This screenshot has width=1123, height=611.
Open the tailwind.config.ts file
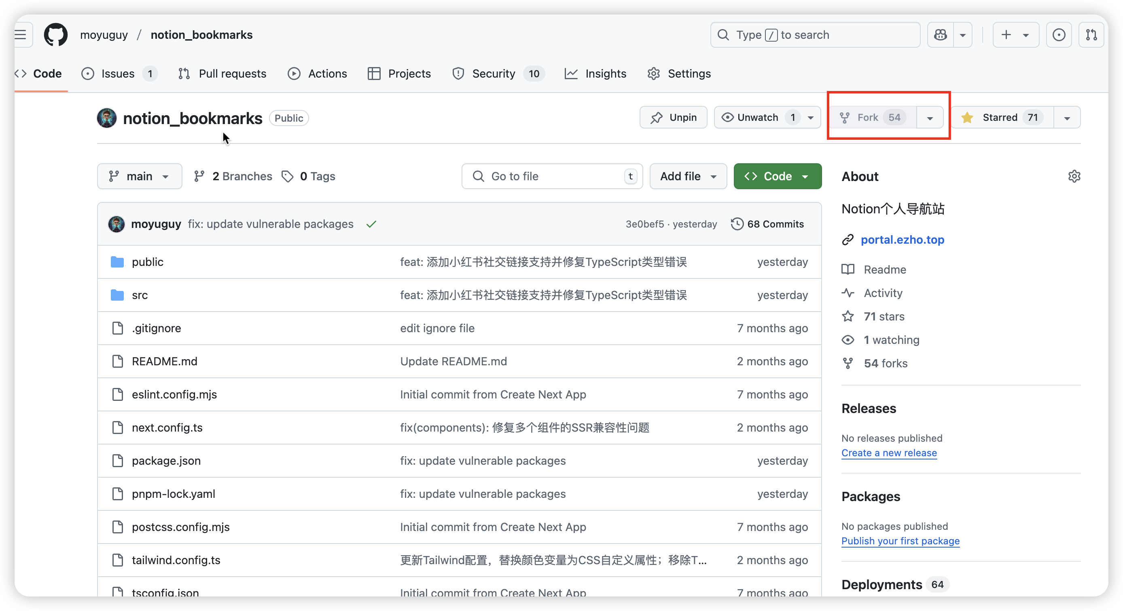click(x=176, y=560)
